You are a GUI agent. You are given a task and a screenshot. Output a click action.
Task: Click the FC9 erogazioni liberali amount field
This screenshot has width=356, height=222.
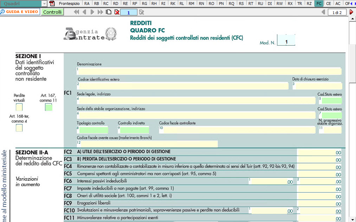tap(319, 203)
